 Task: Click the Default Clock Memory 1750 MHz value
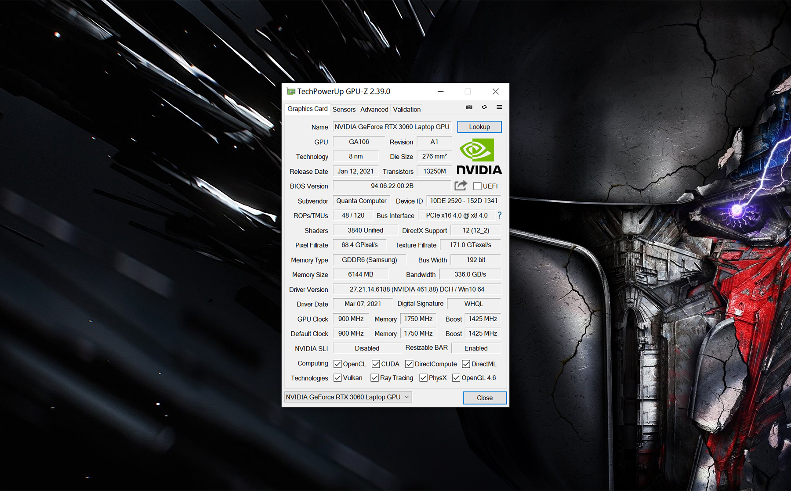(x=418, y=333)
